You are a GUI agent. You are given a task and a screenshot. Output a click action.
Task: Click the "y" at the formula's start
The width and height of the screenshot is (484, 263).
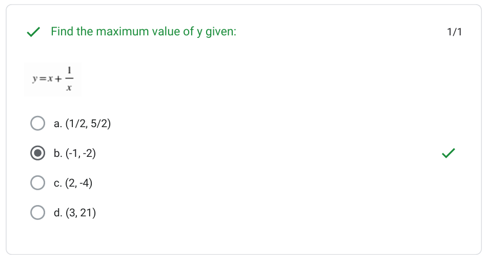point(34,80)
